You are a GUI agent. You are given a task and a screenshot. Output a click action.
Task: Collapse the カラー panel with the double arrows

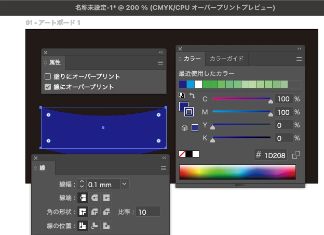click(300, 49)
